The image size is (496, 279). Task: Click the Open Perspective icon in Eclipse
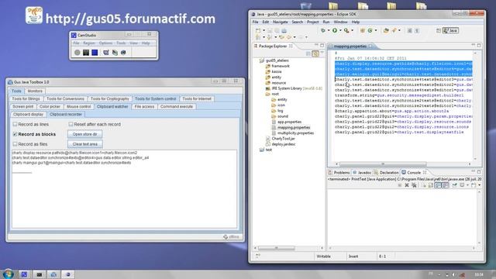(x=439, y=30)
